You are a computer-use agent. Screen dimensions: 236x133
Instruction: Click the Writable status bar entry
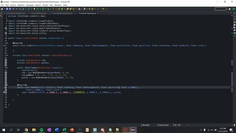[x=146, y=125]
